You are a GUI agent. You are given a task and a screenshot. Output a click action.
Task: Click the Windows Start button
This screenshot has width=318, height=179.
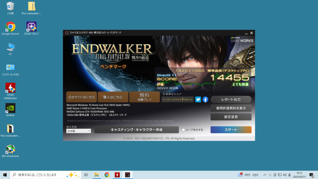point(5,175)
